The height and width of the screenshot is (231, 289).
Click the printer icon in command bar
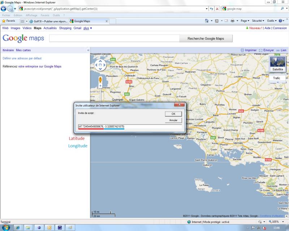[233, 21]
